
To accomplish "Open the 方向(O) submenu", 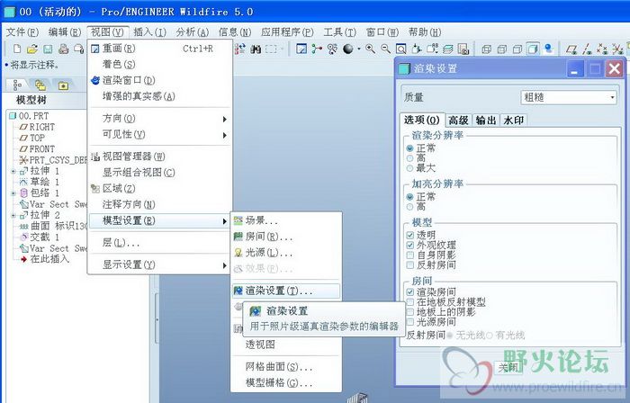I will pos(160,119).
